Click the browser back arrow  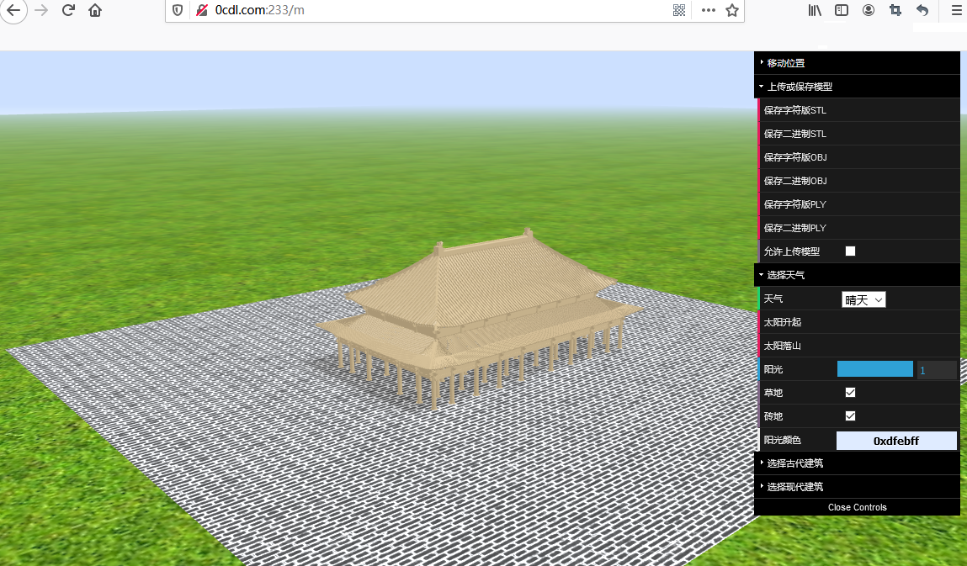13,10
